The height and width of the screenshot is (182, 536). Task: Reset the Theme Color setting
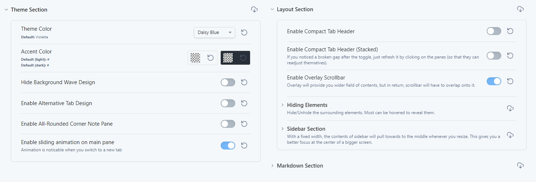click(244, 32)
